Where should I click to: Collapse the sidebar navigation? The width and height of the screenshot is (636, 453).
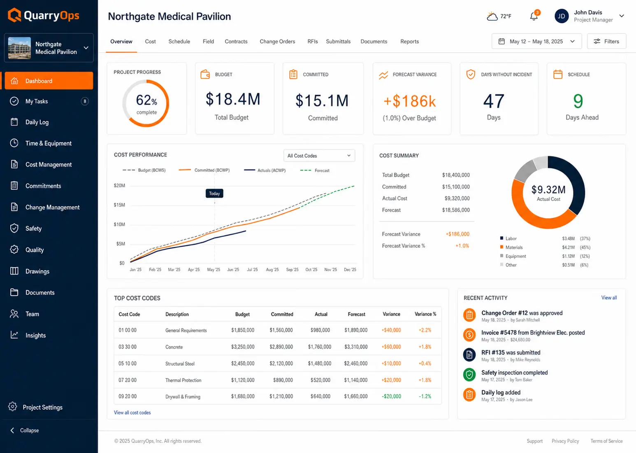pyautogui.click(x=25, y=430)
